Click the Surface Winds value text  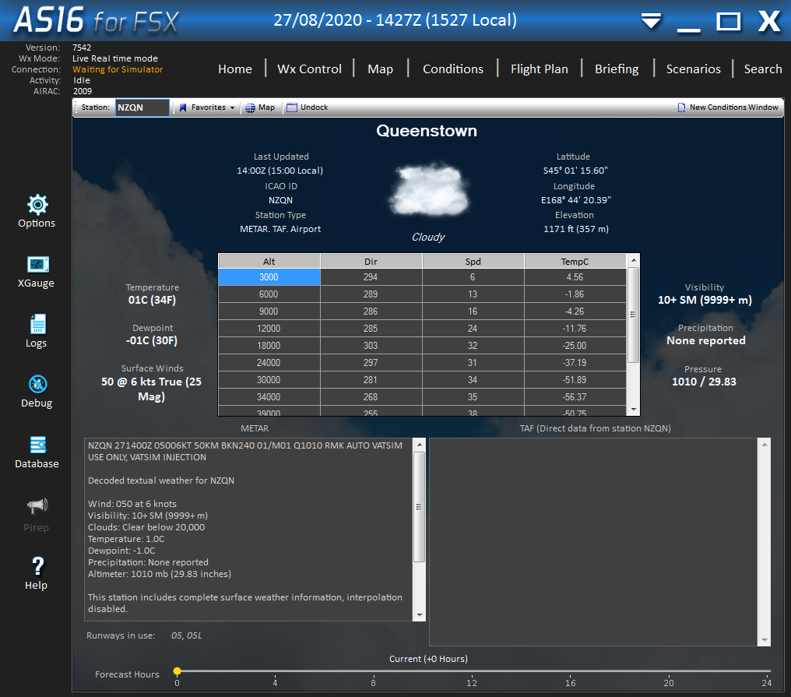pyautogui.click(x=151, y=389)
